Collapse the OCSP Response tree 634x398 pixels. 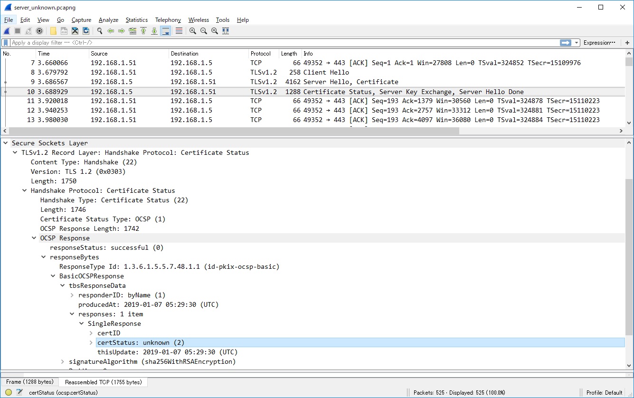click(34, 237)
